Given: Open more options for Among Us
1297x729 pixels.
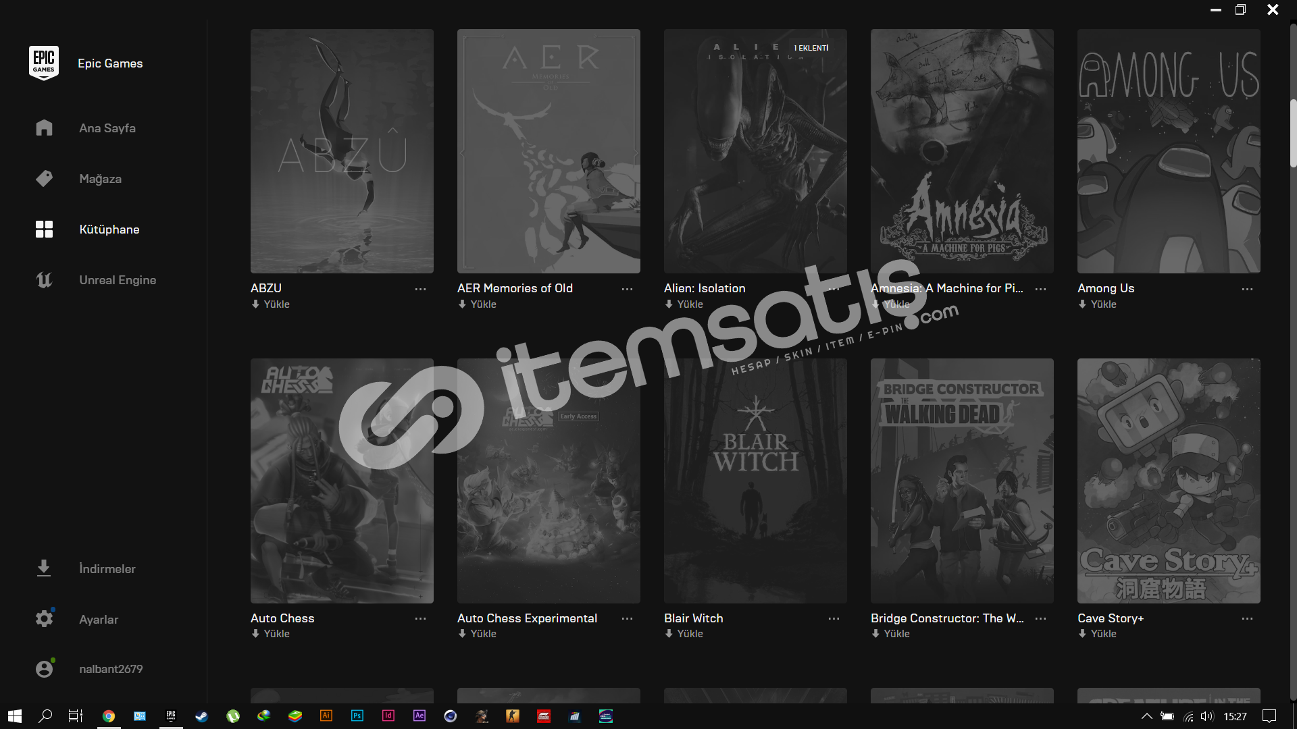Looking at the screenshot, I should [x=1247, y=289].
